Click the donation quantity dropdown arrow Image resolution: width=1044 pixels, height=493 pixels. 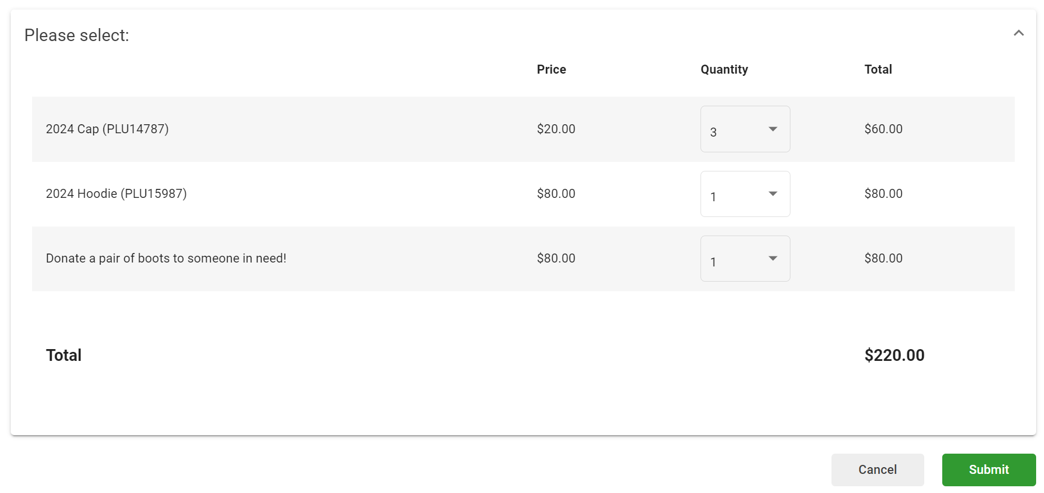coord(773,258)
